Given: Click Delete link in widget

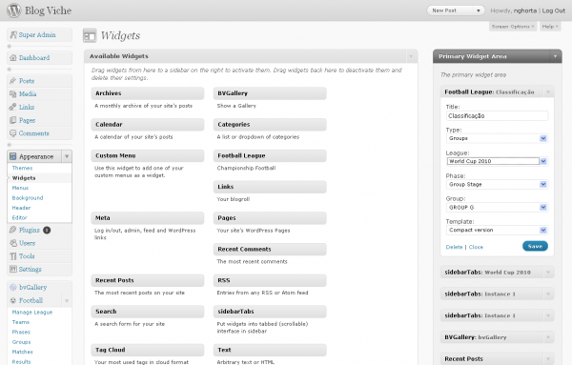Looking at the screenshot, I should pos(454,247).
